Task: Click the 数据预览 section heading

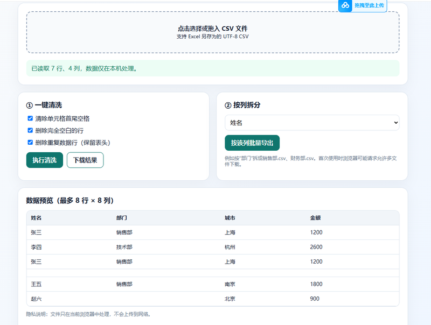Action: click(70, 200)
